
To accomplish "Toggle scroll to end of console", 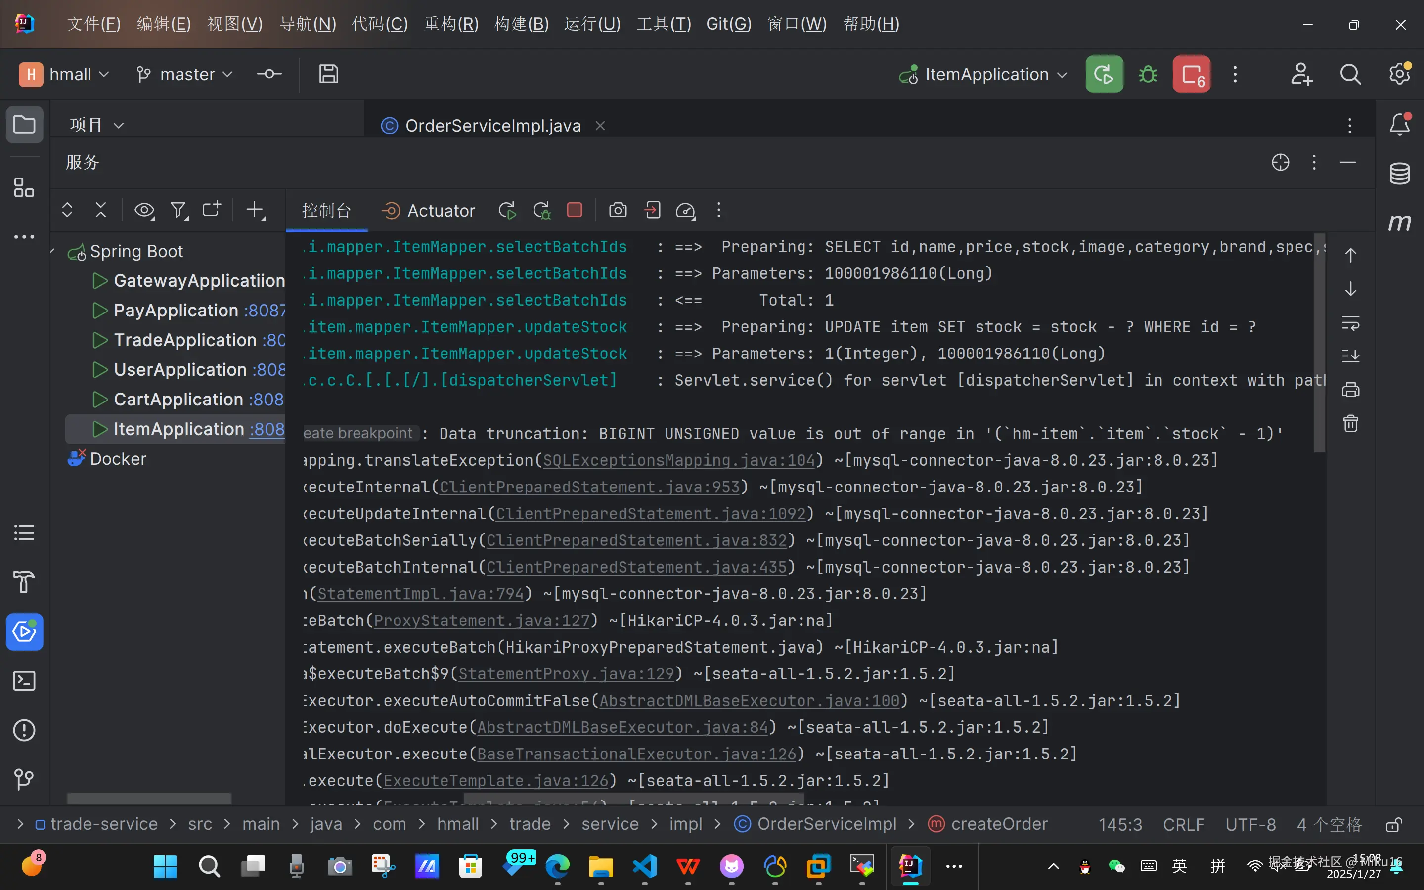I will coord(1350,356).
